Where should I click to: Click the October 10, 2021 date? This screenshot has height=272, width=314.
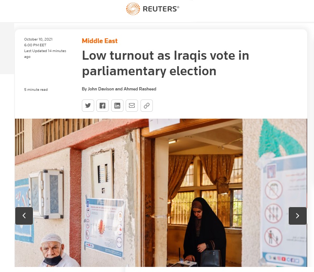coord(38,39)
